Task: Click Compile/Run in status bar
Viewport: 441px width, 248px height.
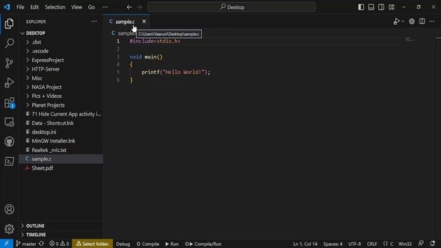Action: (x=203, y=244)
